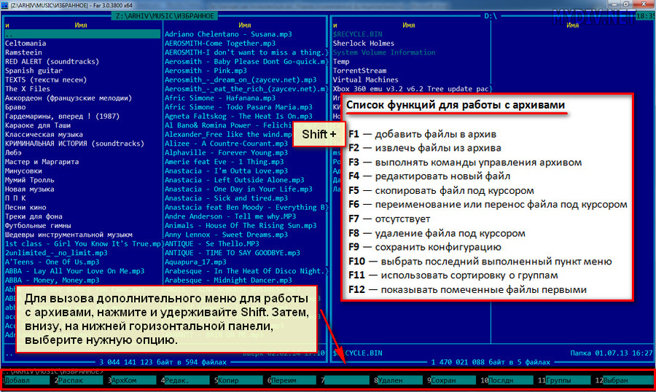This screenshot has height=392, width=656.
Task: Select Agneta Faltskog - The Heat Is On.mp3
Action: coord(238,116)
